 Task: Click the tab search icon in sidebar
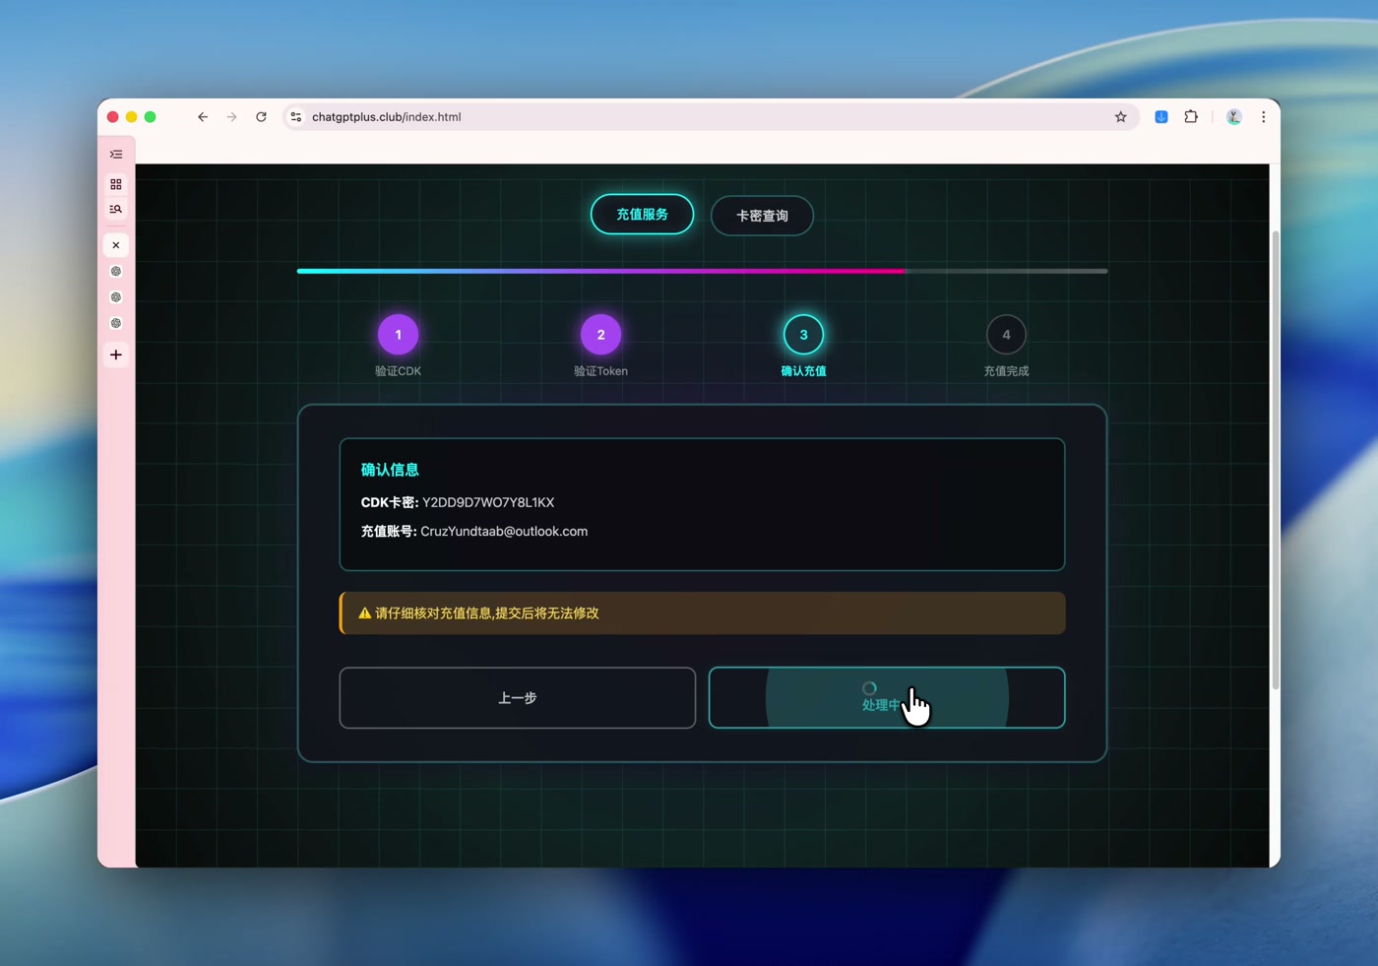pos(116,209)
